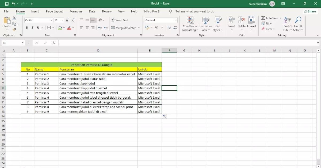
Task: Click the vertical scrollbar down arrow
Action: pyautogui.click(x=318, y=166)
